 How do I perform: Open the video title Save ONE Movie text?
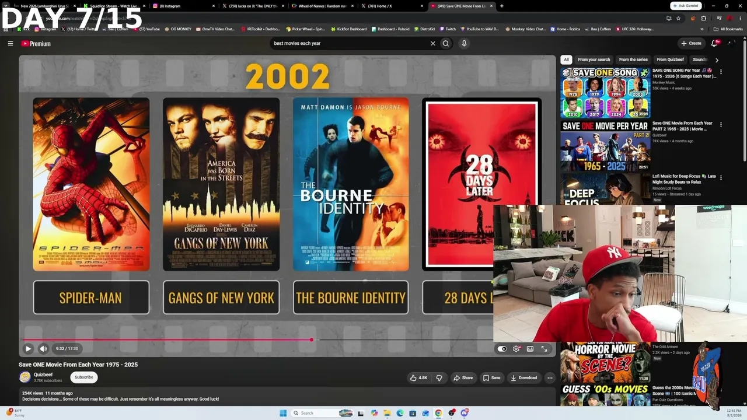78,365
